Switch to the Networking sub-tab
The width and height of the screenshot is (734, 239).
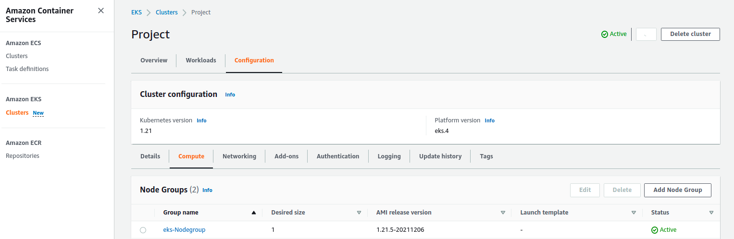(x=239, y=156)
